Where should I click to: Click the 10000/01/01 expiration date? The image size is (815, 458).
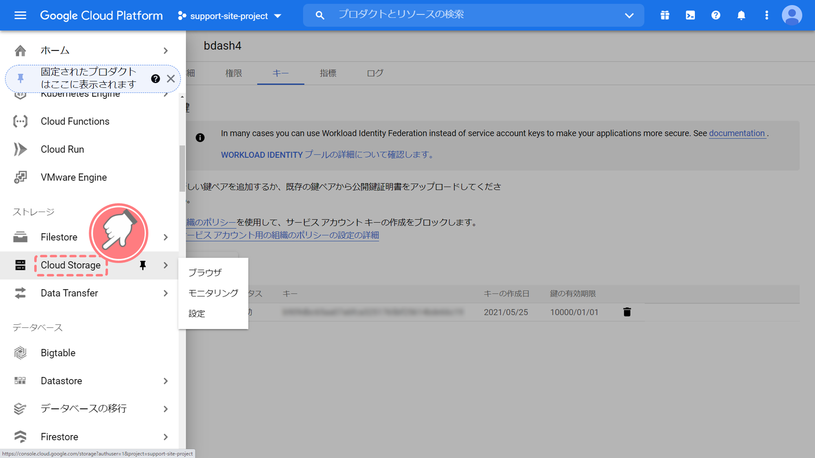pos(574,312)
